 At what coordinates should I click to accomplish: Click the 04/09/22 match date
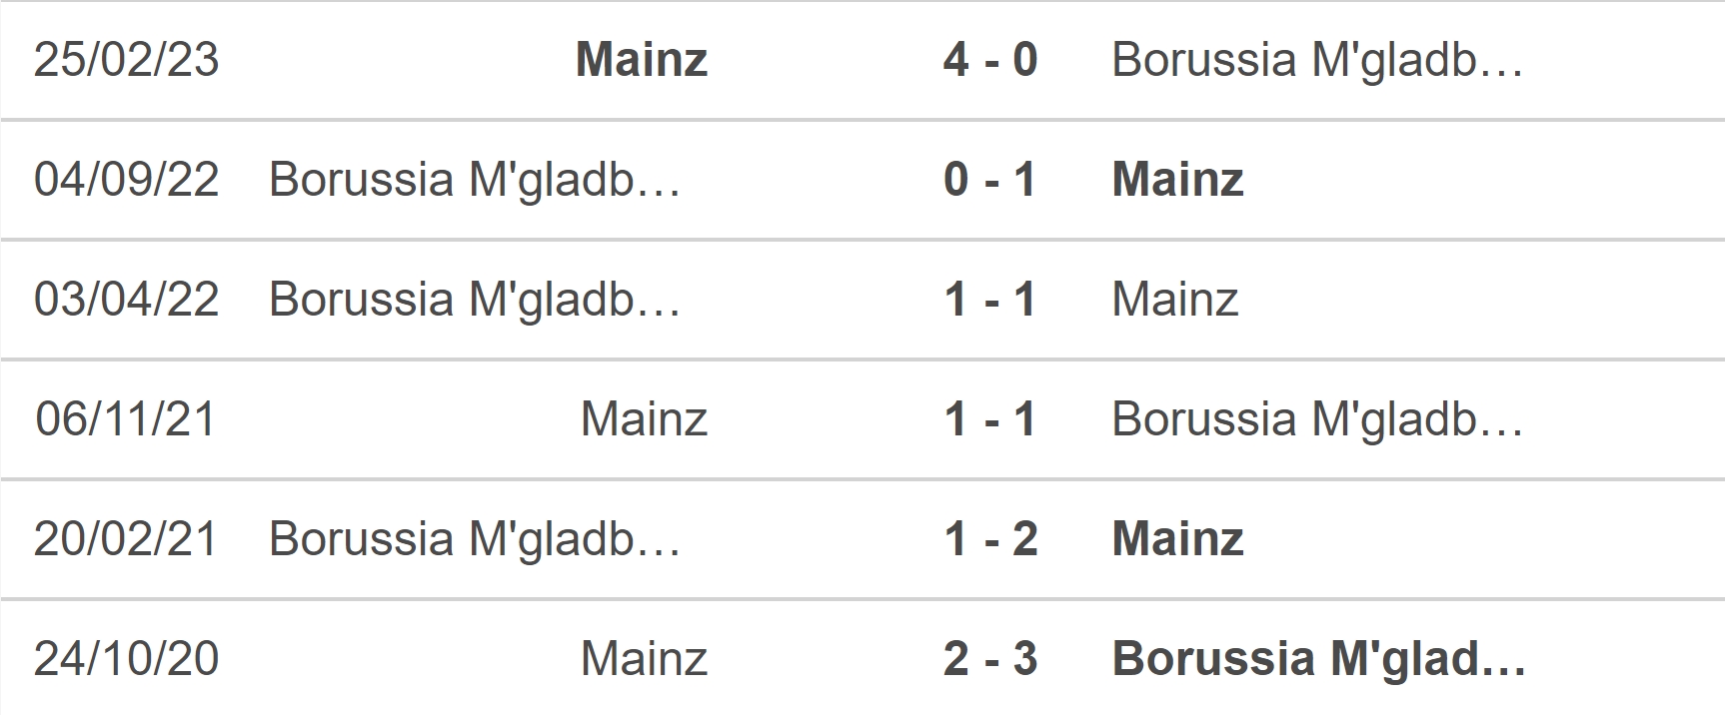click(126, 180)
